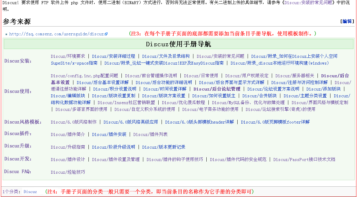Open Discuz/版块方案设置 page
Screen dimensions: 357x197
(164, 96)
